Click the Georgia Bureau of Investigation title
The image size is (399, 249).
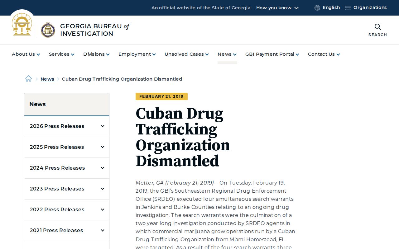95,30
